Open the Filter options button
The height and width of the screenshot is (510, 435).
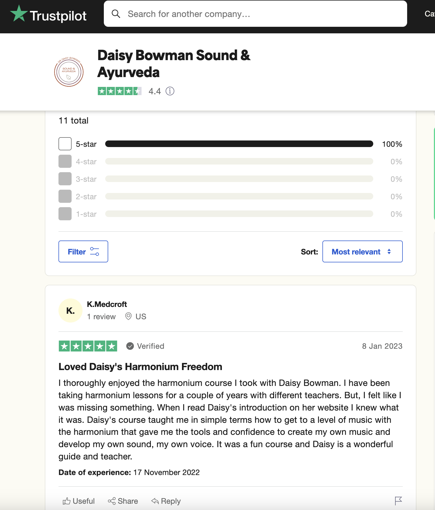pyautogui.click(x=83, y=251)
